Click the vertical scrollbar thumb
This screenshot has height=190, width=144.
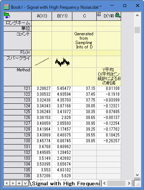(137, 30)
